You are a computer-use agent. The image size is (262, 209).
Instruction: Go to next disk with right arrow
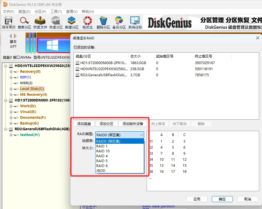tap(15, 36)
